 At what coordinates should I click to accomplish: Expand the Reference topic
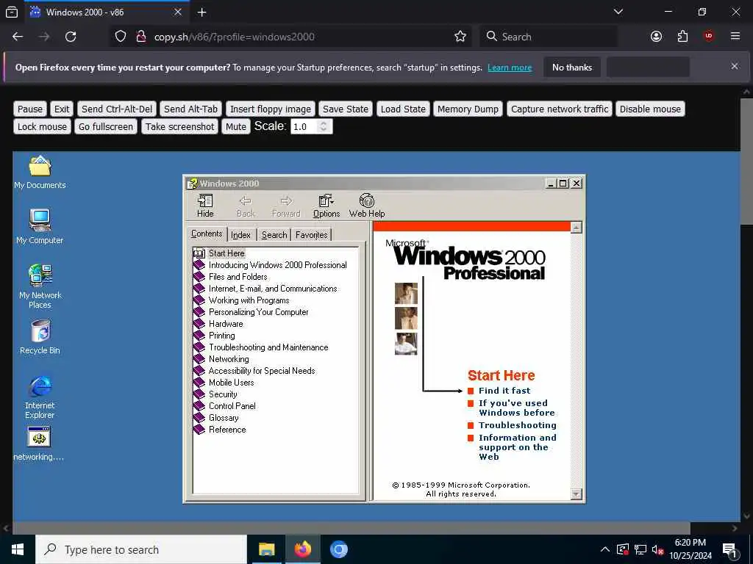[227, 430]
